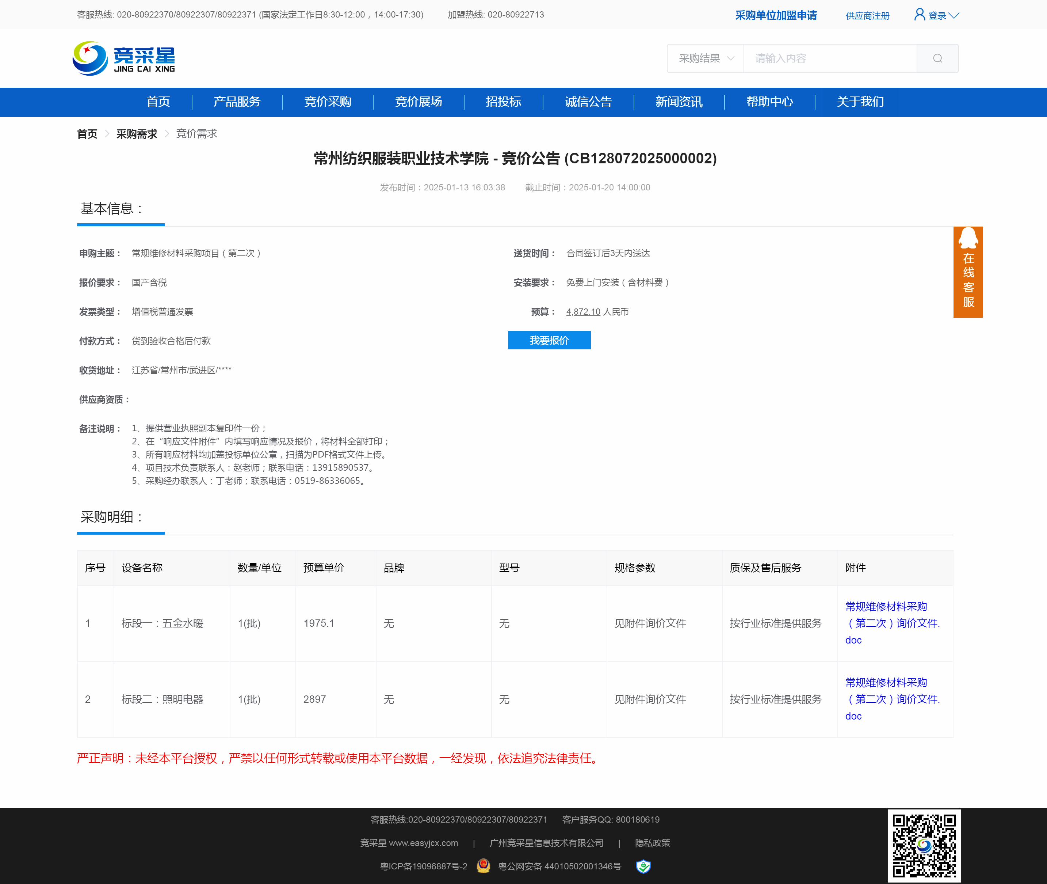Image resolution: width=1047 pixels, height=884 pixels.
Task: Click the 我要报价 button
Action: pyautogui.click(x=549, y=340)
